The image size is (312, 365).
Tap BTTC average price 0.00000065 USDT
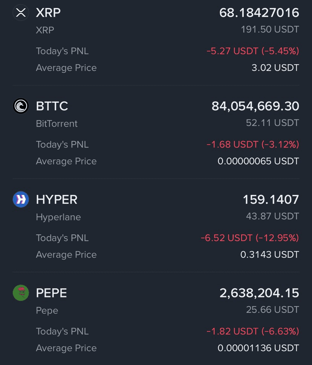pyautogui.click(x=258, y=161)
